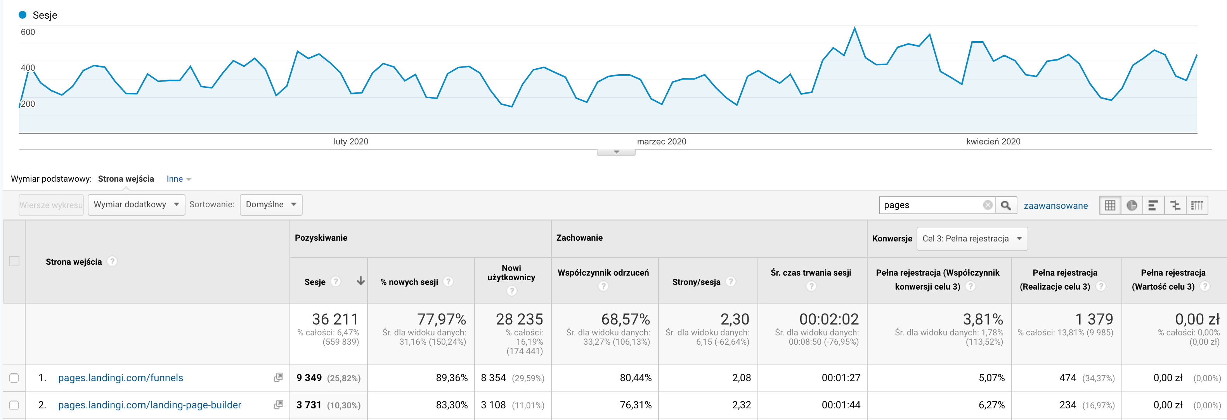Expand the Cel 3: Pełna rejestracja dropdown
The height and width of the screenshot is (420, 1227).
tap(972, 238)
